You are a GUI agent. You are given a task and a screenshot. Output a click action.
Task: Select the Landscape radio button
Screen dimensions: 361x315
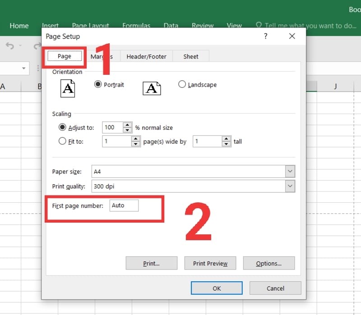[x=182, y=84]
